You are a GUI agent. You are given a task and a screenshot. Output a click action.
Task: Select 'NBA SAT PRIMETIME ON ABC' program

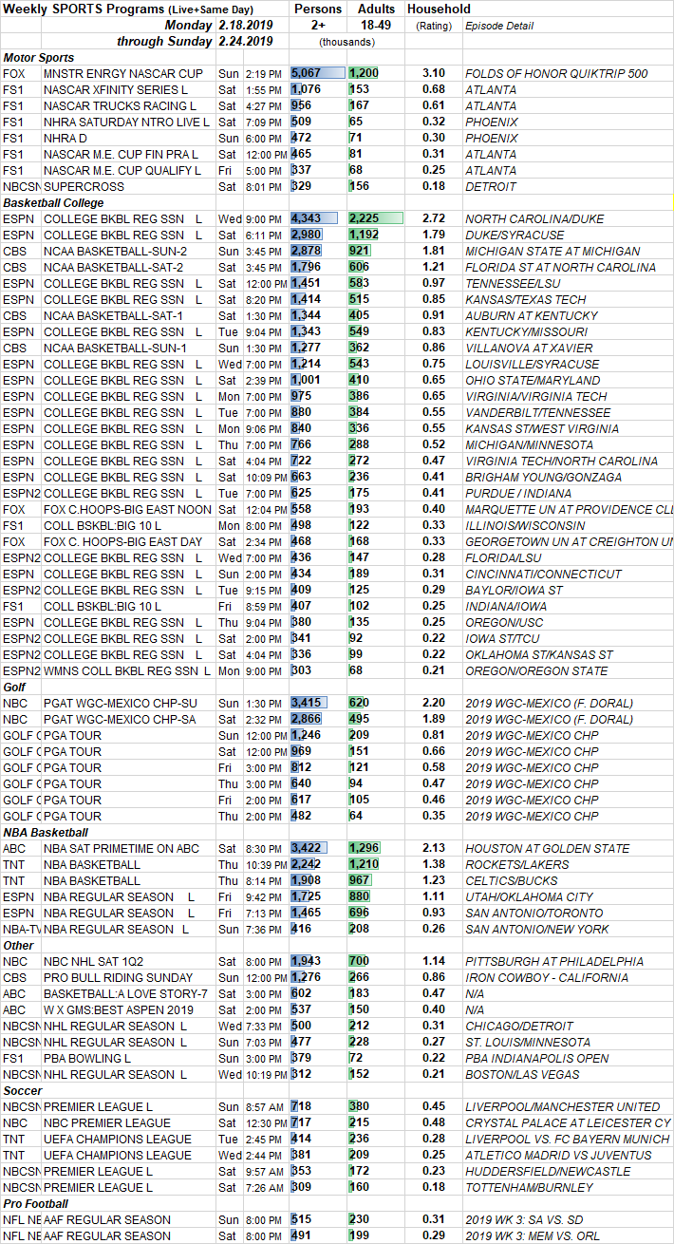(122, 848)
